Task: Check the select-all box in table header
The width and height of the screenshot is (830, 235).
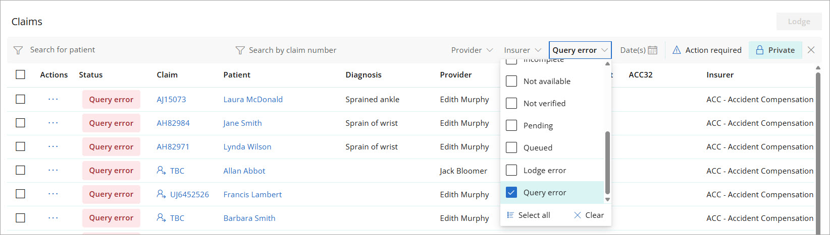Action: (20, 74)
